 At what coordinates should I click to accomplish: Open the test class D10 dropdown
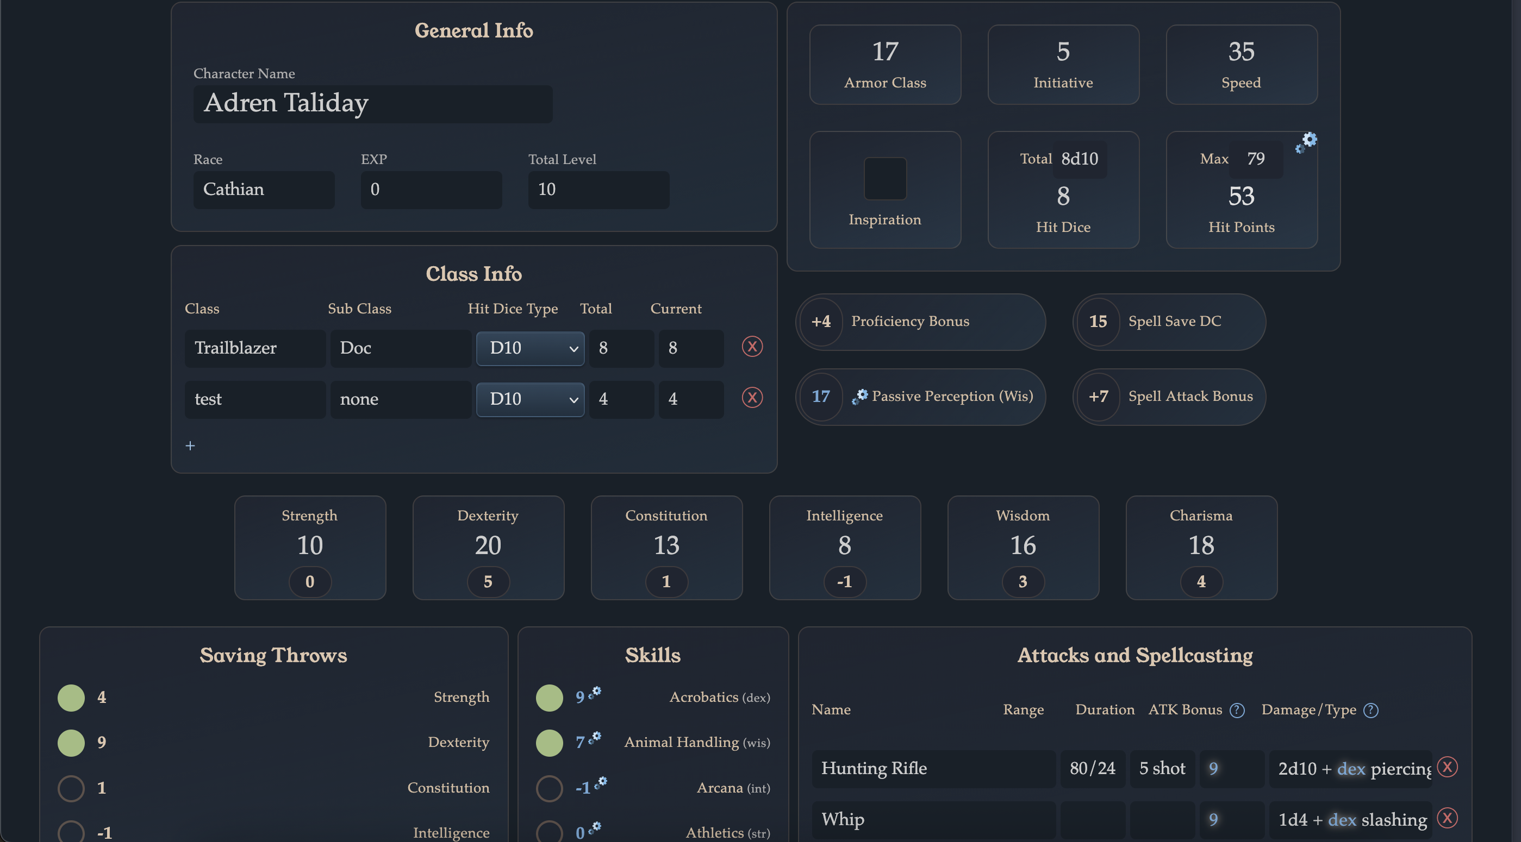tap(529, 399)
